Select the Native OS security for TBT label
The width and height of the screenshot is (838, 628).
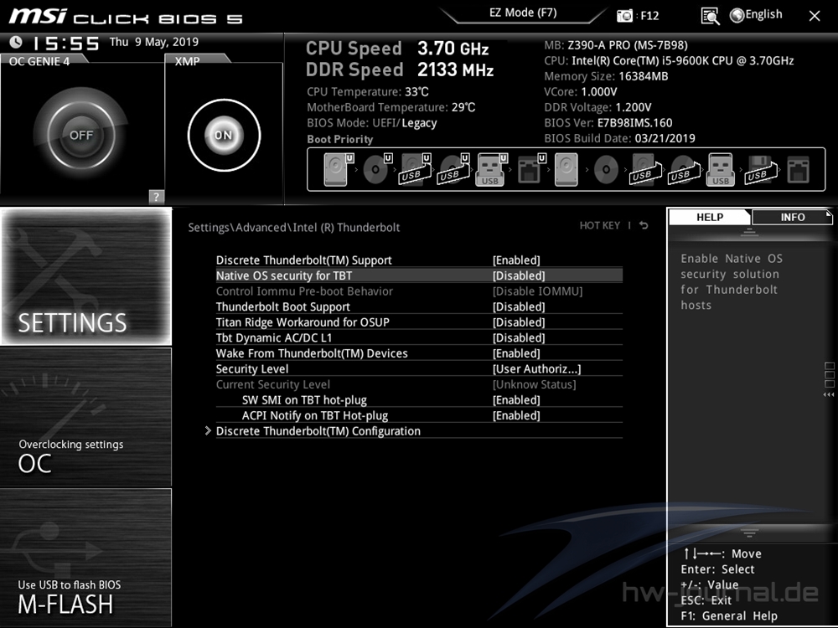[x=284, y=275]
